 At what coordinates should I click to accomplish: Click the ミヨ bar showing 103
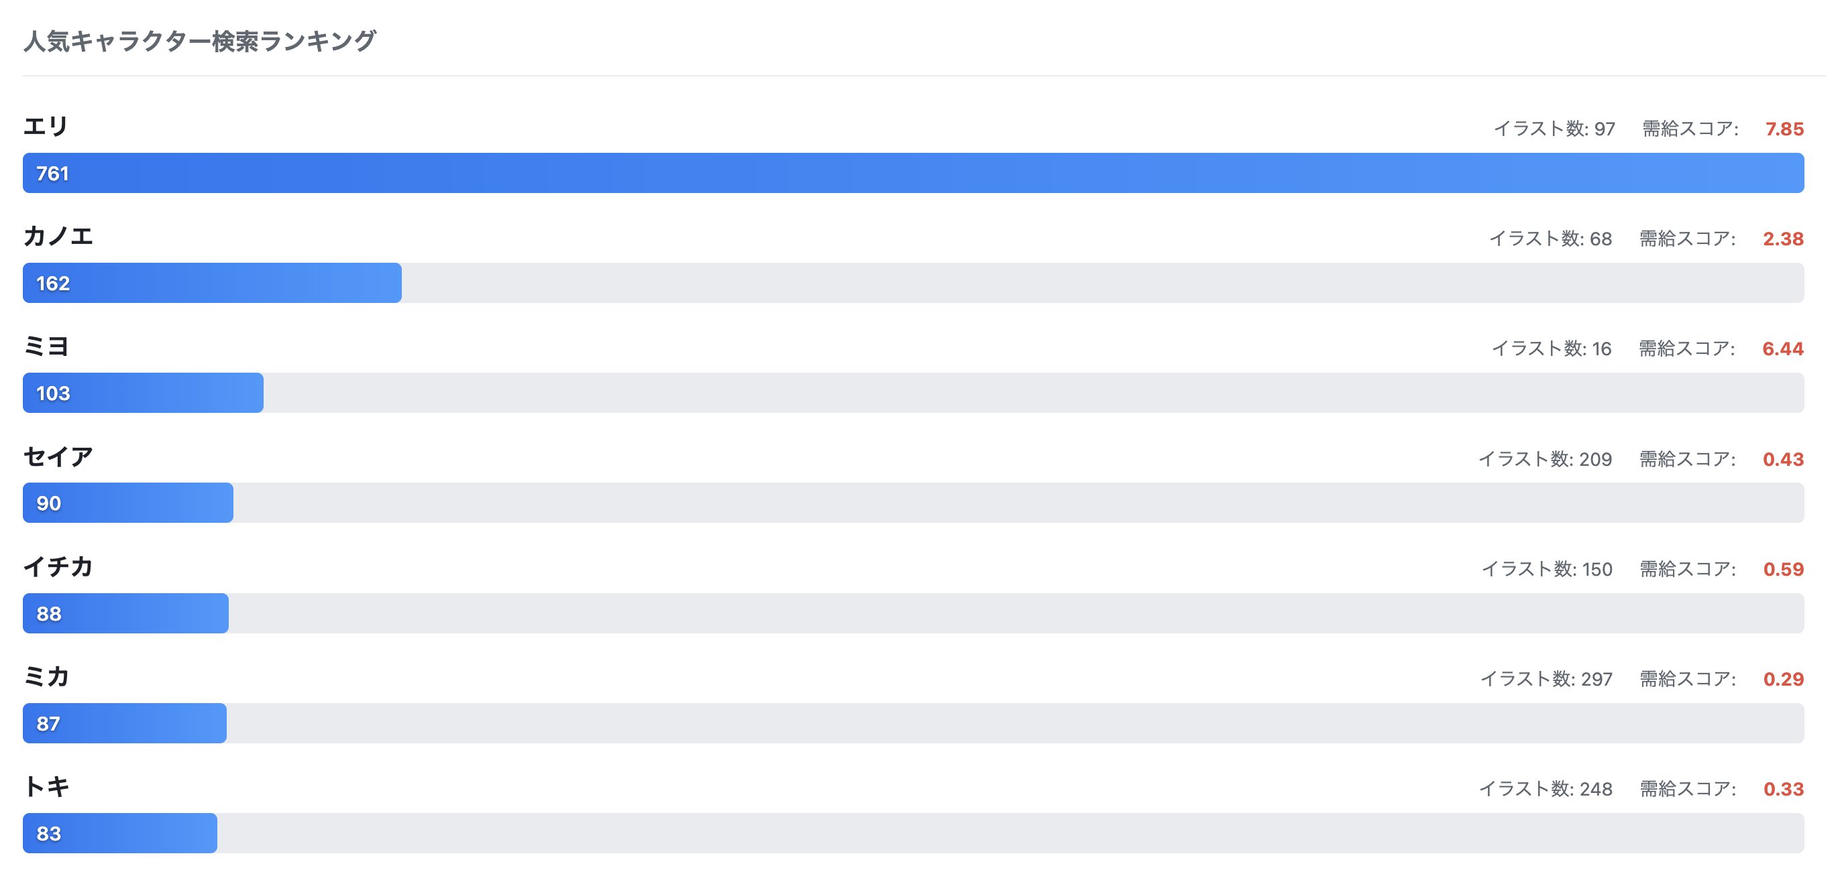(x=143, y=393)
